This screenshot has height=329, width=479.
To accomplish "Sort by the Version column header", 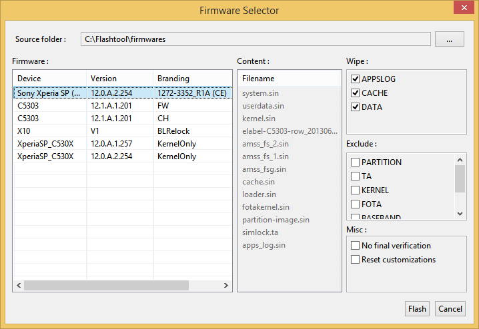I will tap(120, 79).
